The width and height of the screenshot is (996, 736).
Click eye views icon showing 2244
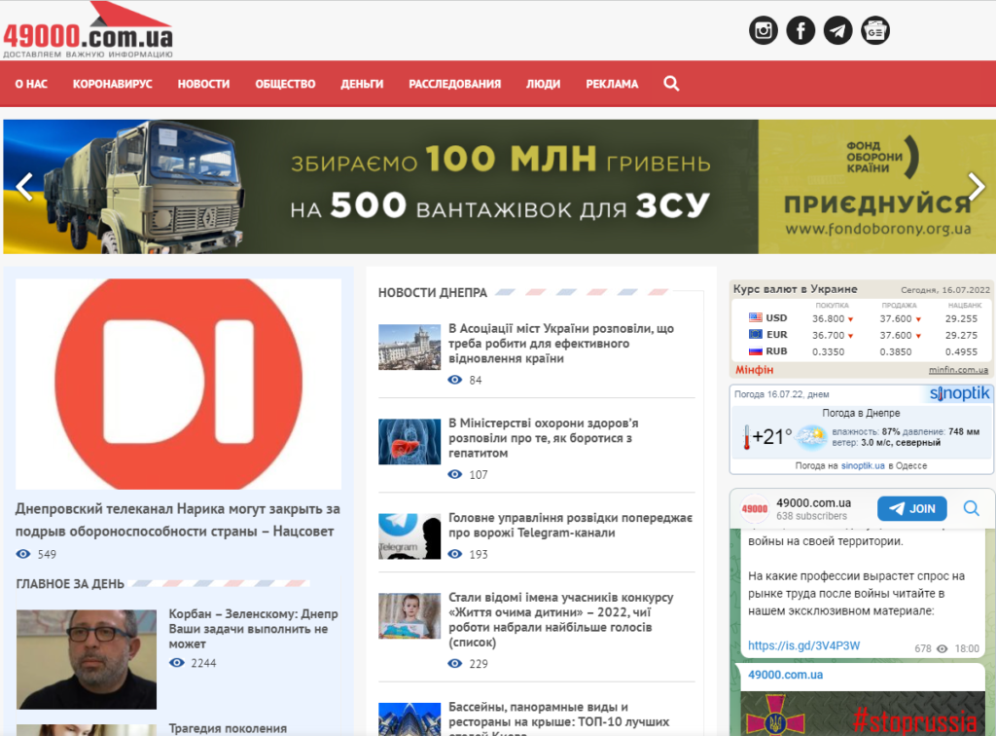pos(177,662)
